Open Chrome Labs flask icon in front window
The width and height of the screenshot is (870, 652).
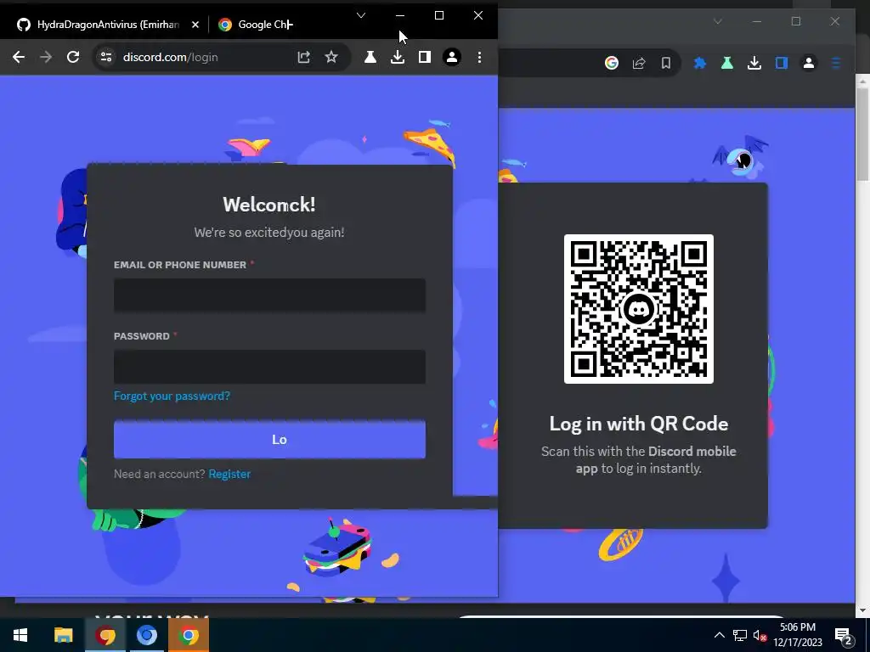coord(370,57)
